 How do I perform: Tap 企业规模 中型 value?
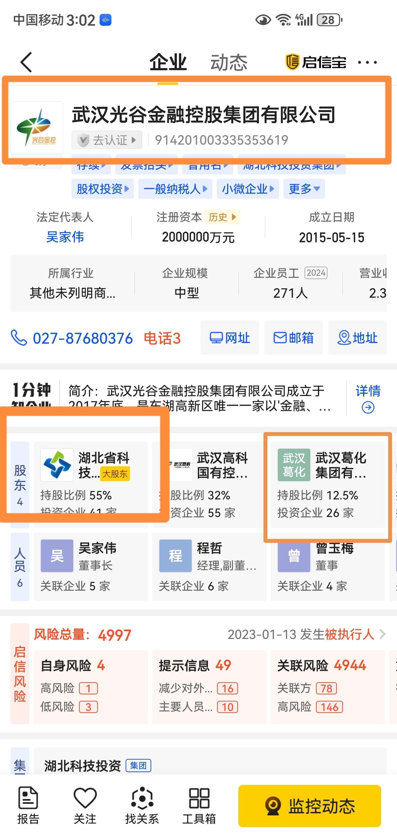(187, 293)
